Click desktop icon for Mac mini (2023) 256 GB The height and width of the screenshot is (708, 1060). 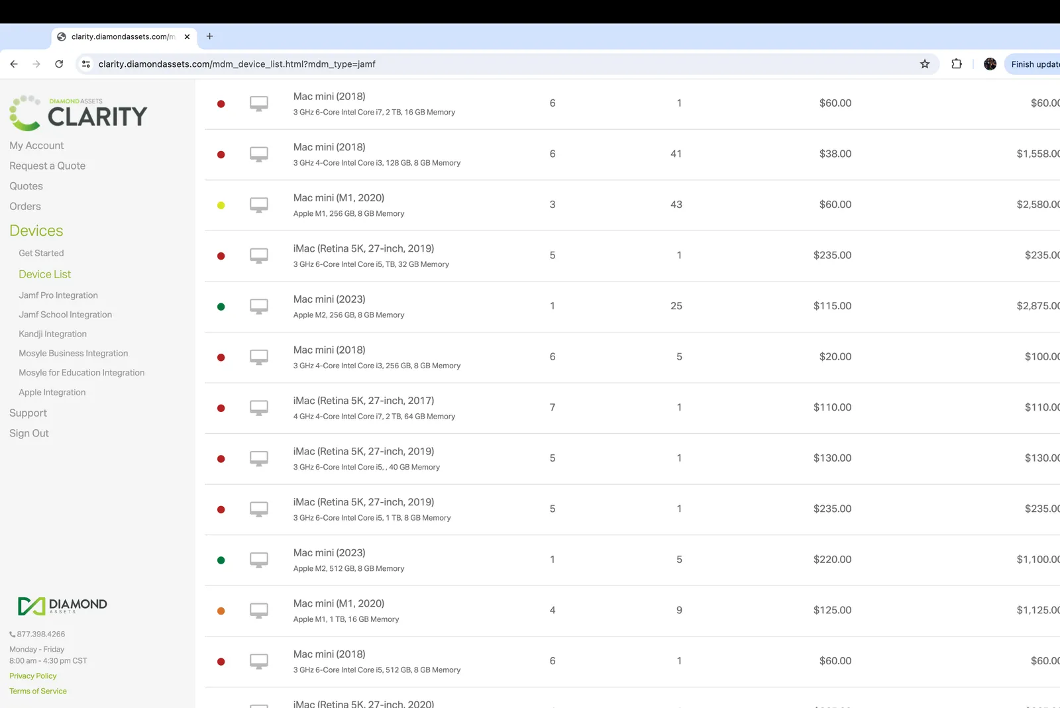point(258,306)
